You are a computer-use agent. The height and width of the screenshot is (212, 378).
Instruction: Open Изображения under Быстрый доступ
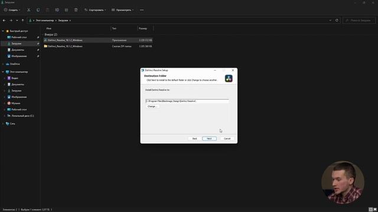[17, 56]
